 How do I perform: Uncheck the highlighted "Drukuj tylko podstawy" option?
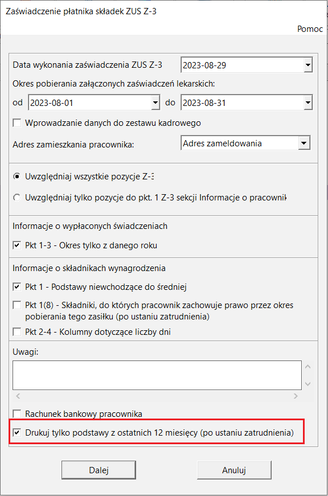17,432
